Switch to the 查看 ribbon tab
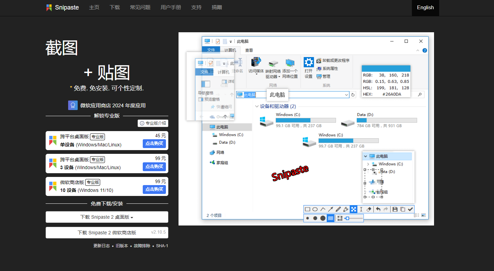The height and width of the screenshot is (271, 494). pyautogui.click(x=249, y=50)
